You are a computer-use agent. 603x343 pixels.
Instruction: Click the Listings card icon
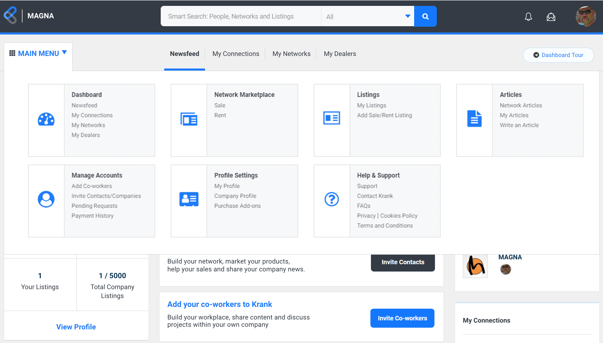[332, 118]
